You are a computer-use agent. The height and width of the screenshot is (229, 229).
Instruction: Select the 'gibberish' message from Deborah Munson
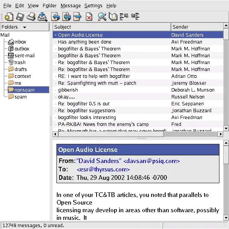68,90
